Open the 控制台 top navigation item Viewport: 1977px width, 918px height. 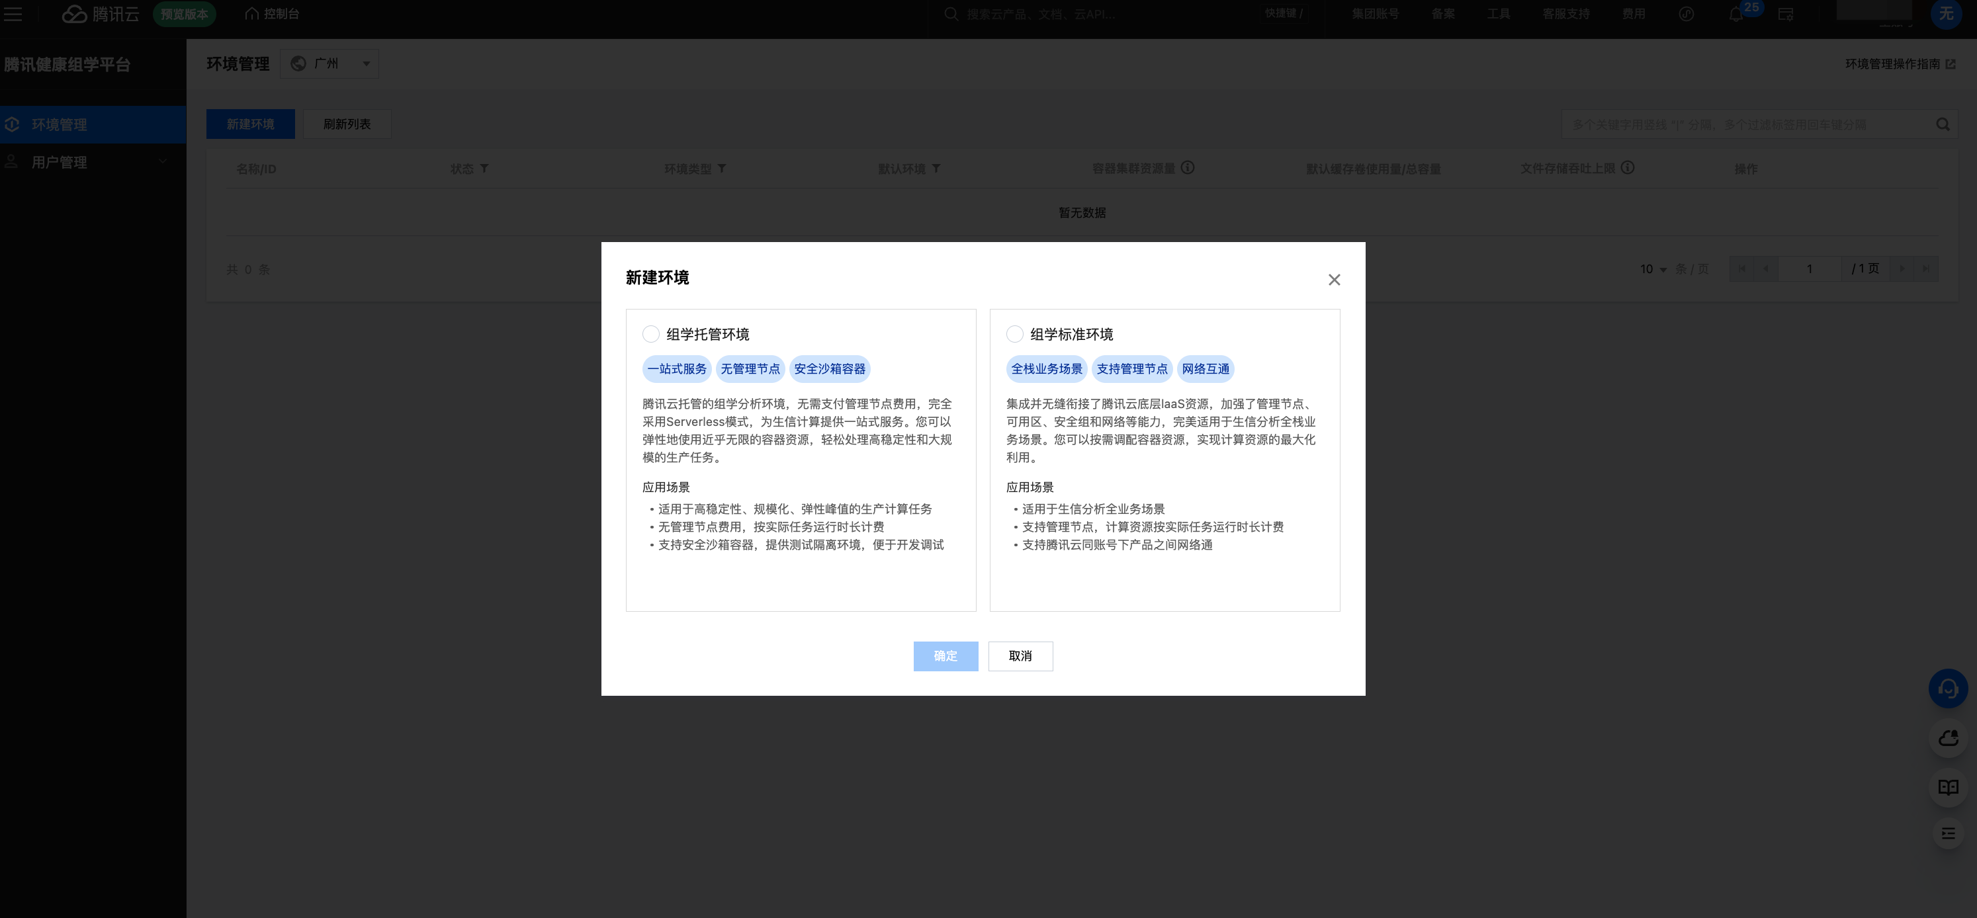click(273, 14)
